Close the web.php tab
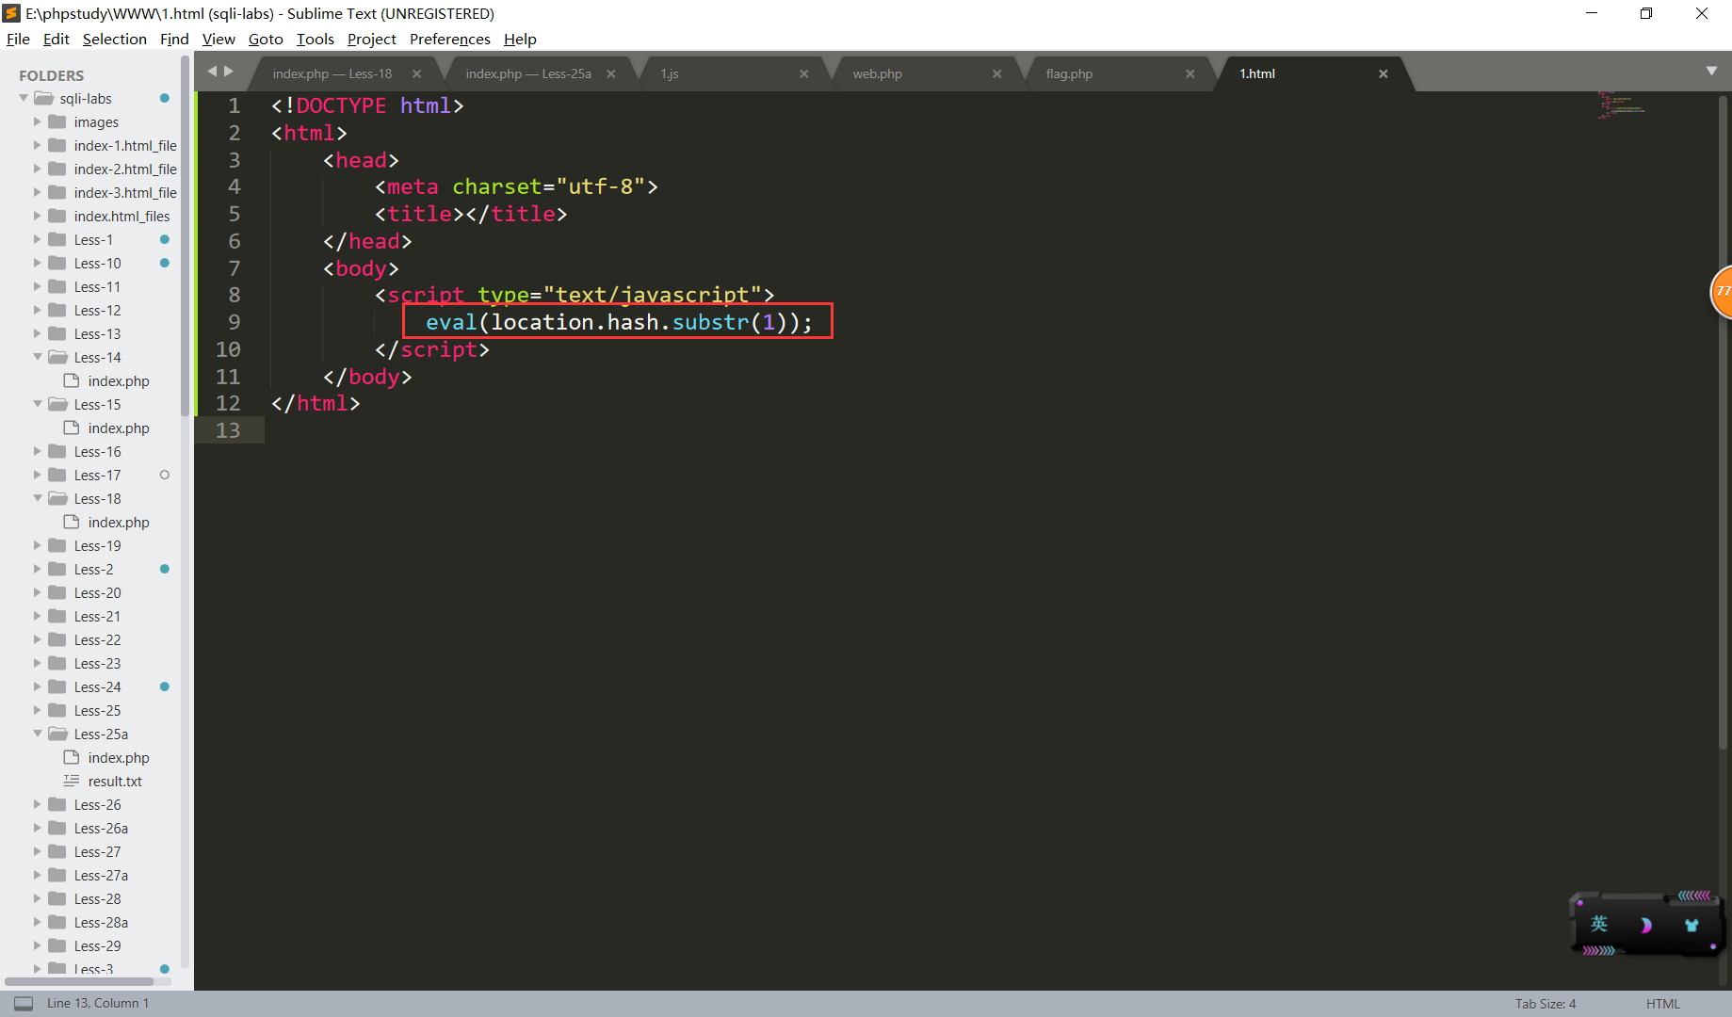1732x1017 pixels. click(x=996, y=74)
